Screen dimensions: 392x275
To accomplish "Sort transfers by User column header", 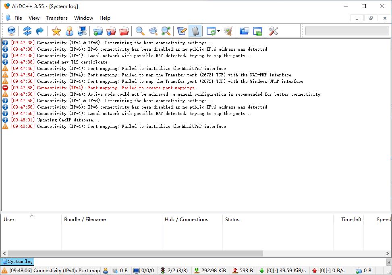I will coord(9,220).
